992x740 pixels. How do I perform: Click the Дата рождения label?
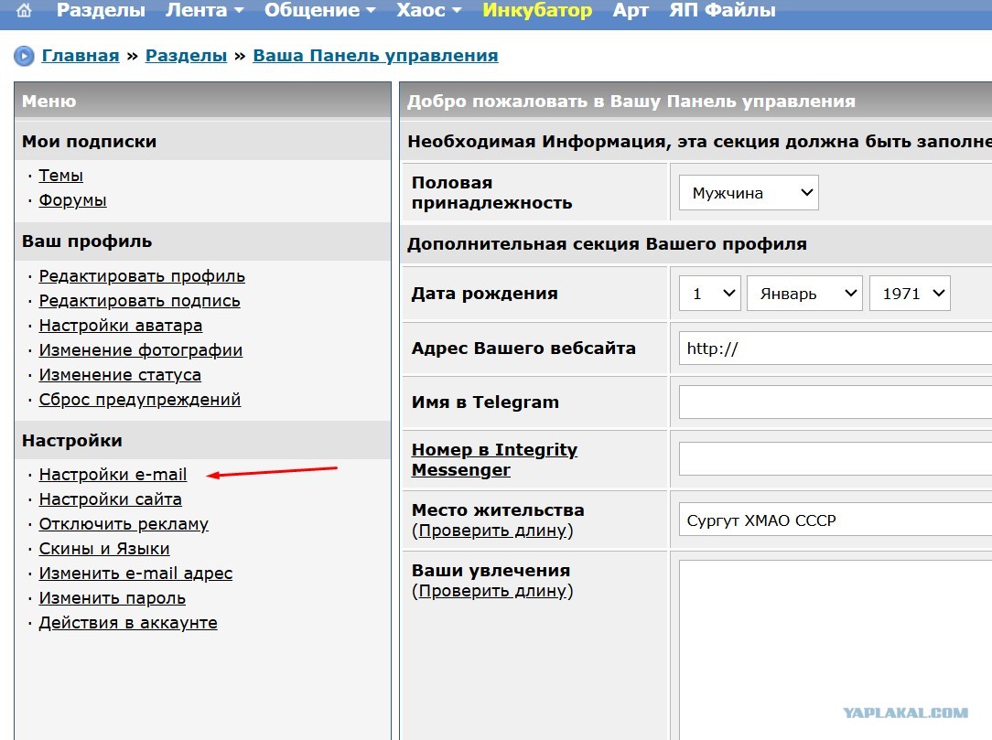coord(485,294)
